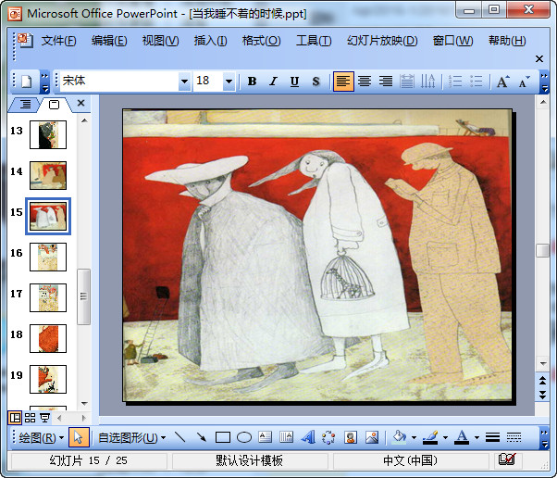The height and width of the screenshot is (478, 557).
Task: Open the font name dropdown 宋体
Action: tap(184, 82)
